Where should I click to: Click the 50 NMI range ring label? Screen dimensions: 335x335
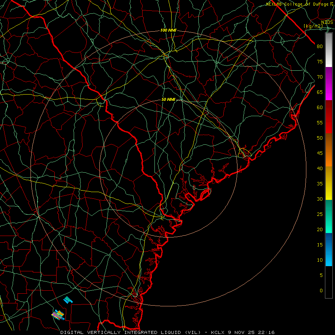coord(168,99)
